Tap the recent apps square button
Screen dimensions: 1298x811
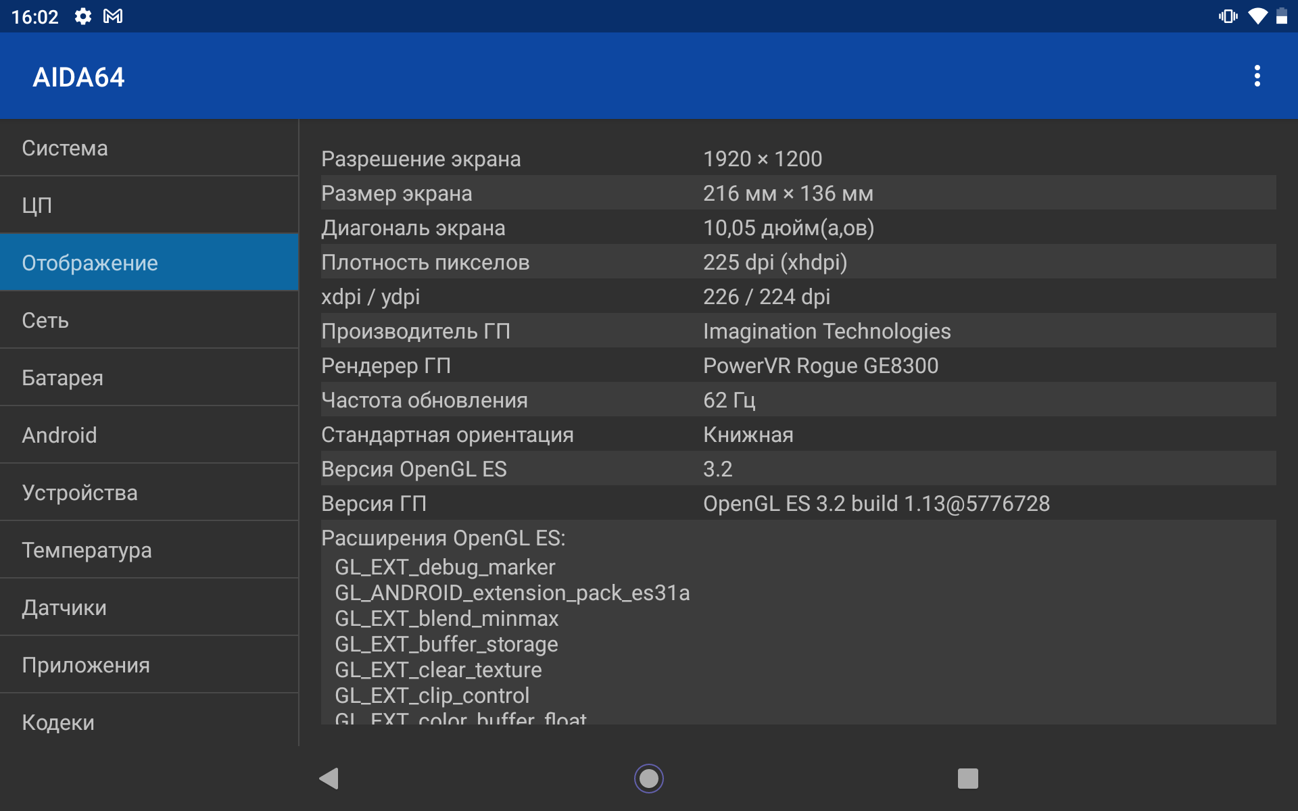pyautogui.click(x=967, y=778)
